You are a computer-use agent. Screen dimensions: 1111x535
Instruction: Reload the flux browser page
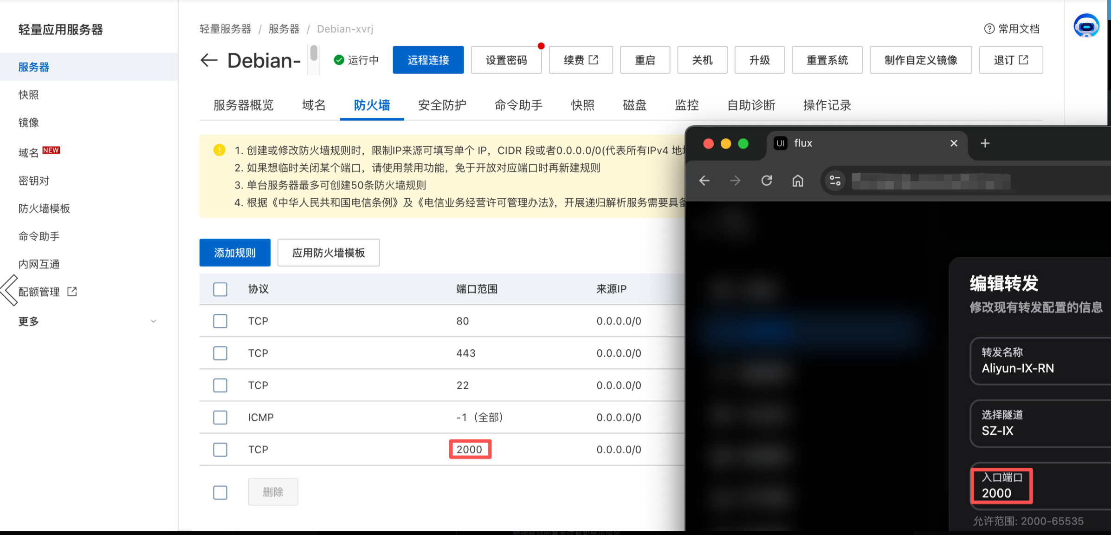tap(767, 181)
